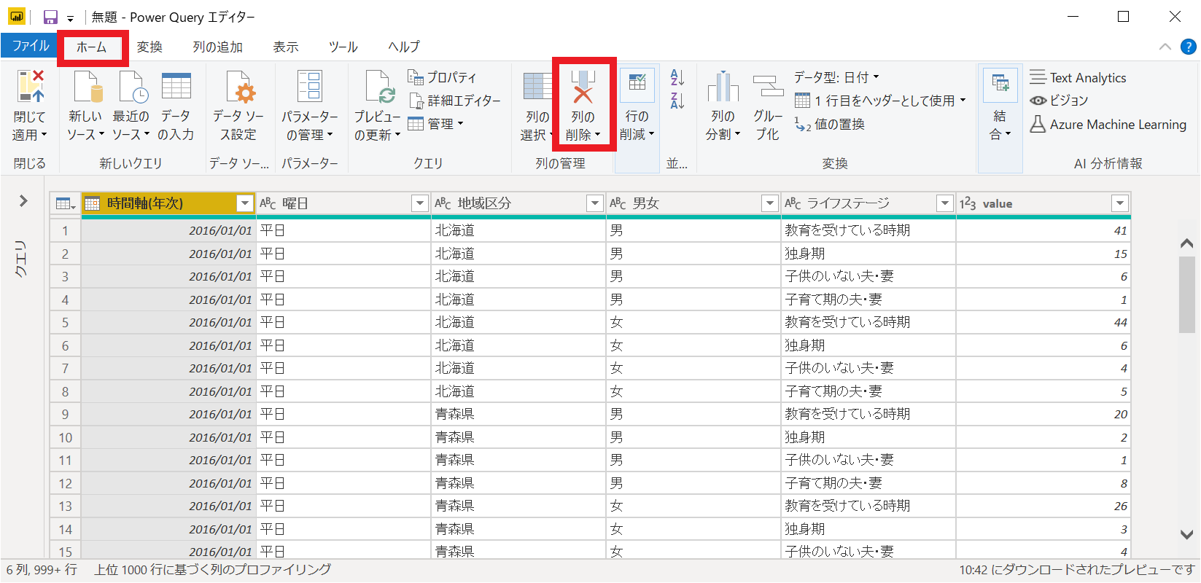Open Recent Sources (最近のソース)
The height and width of the screenshot is (583, 1201).
click(131, 106)
